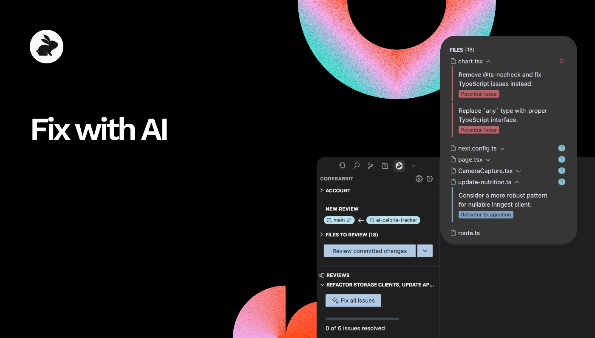Click Potential Issue tag under any type comment
The width and height of the screenshot is (595, 338).
click(x=479, y=130)
